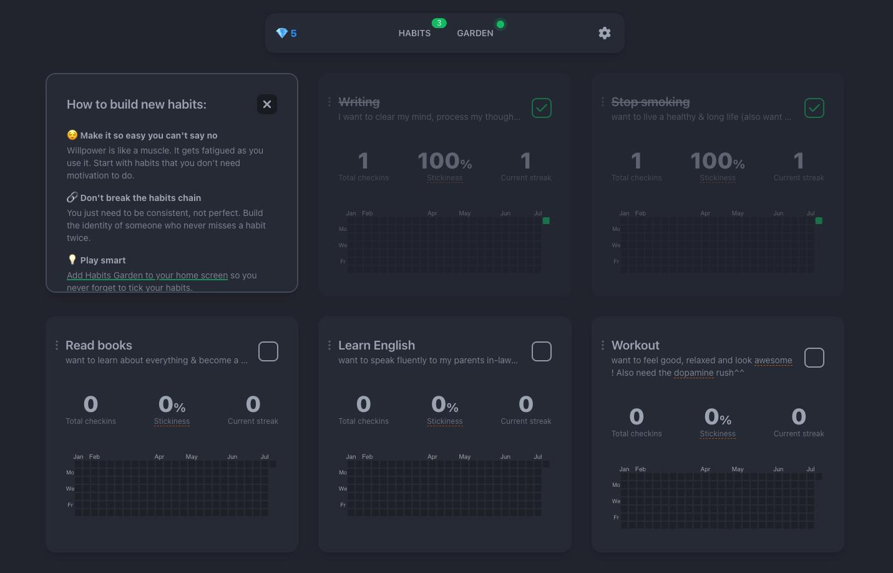
Task: Click Read books three-dot handle
Action: [x=57, y=345]
